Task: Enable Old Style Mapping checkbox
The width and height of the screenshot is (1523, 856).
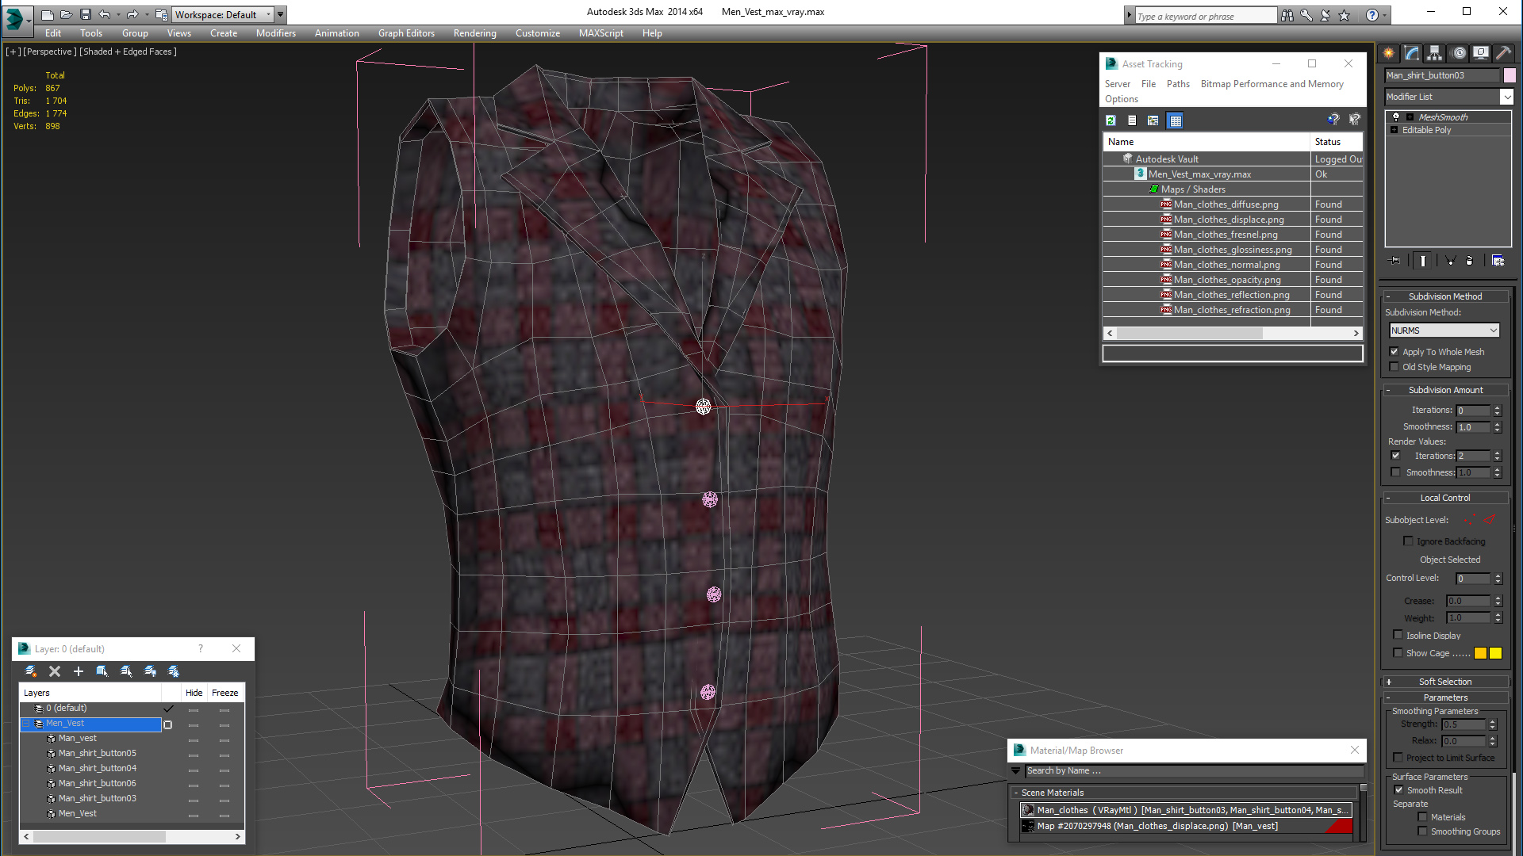Action: tap(1395, 367)
